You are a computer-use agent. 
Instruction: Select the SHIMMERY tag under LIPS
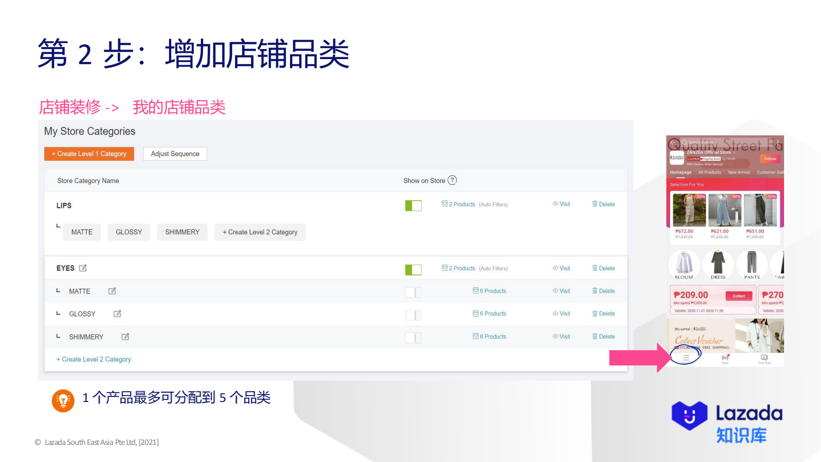[182, 232]
